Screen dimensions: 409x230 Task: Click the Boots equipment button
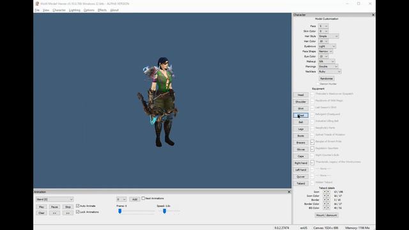[x=301, y=135]
